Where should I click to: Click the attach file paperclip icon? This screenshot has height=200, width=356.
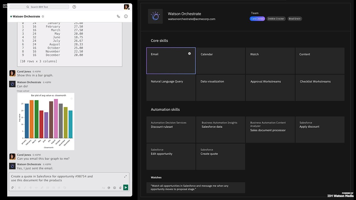[x=120, y=188]
